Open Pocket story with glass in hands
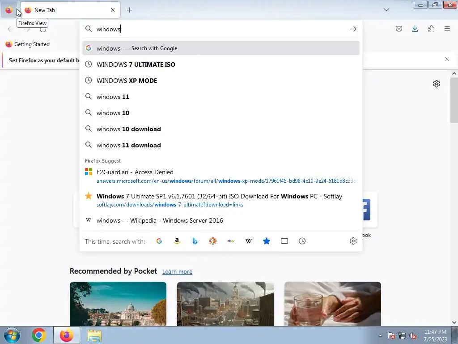This screenshot has height=344, width=458. coord(333,304)
